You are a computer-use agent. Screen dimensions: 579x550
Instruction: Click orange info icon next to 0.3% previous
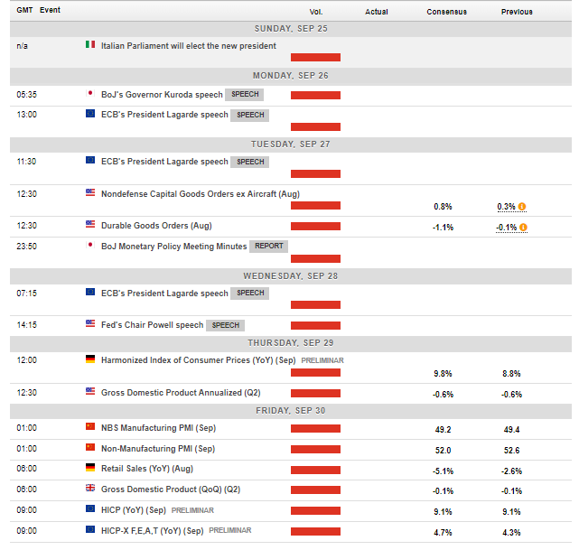click(x=522, y=206)
